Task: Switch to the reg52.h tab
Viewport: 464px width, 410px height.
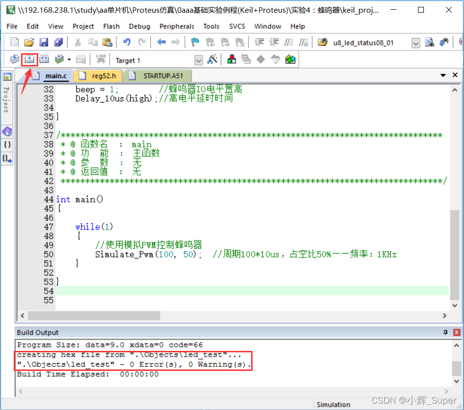Action: pos(98,76)
